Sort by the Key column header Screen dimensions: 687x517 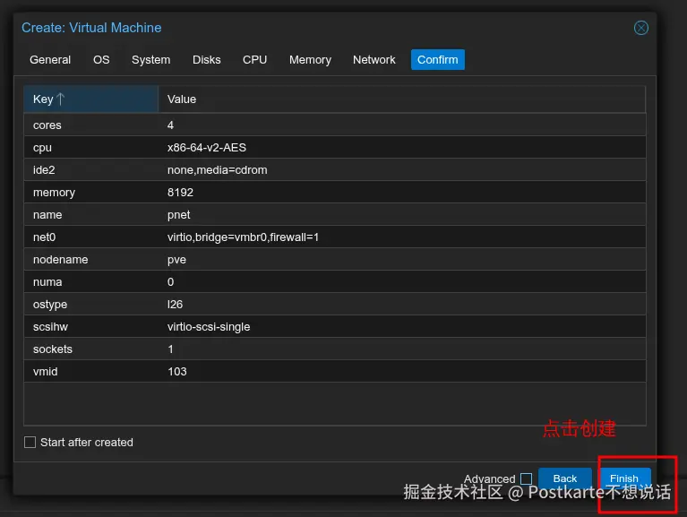[90, 99]
